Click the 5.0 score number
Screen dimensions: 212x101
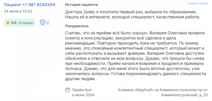tap(14, 23)
